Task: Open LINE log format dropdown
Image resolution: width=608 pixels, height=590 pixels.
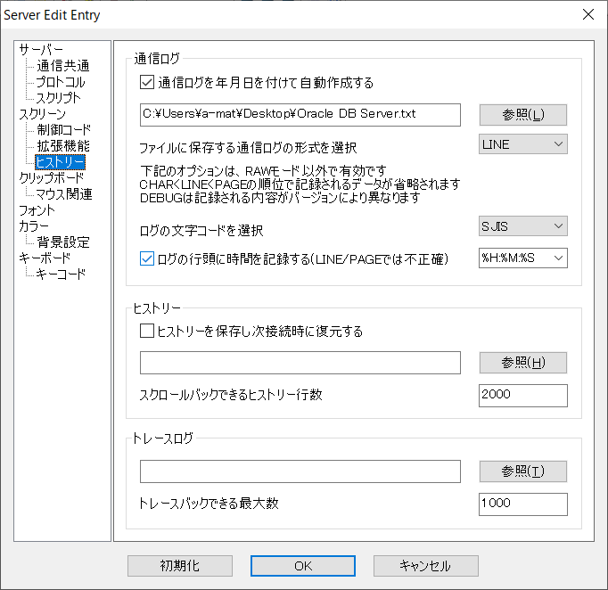Action: click(x=523, y=144)
